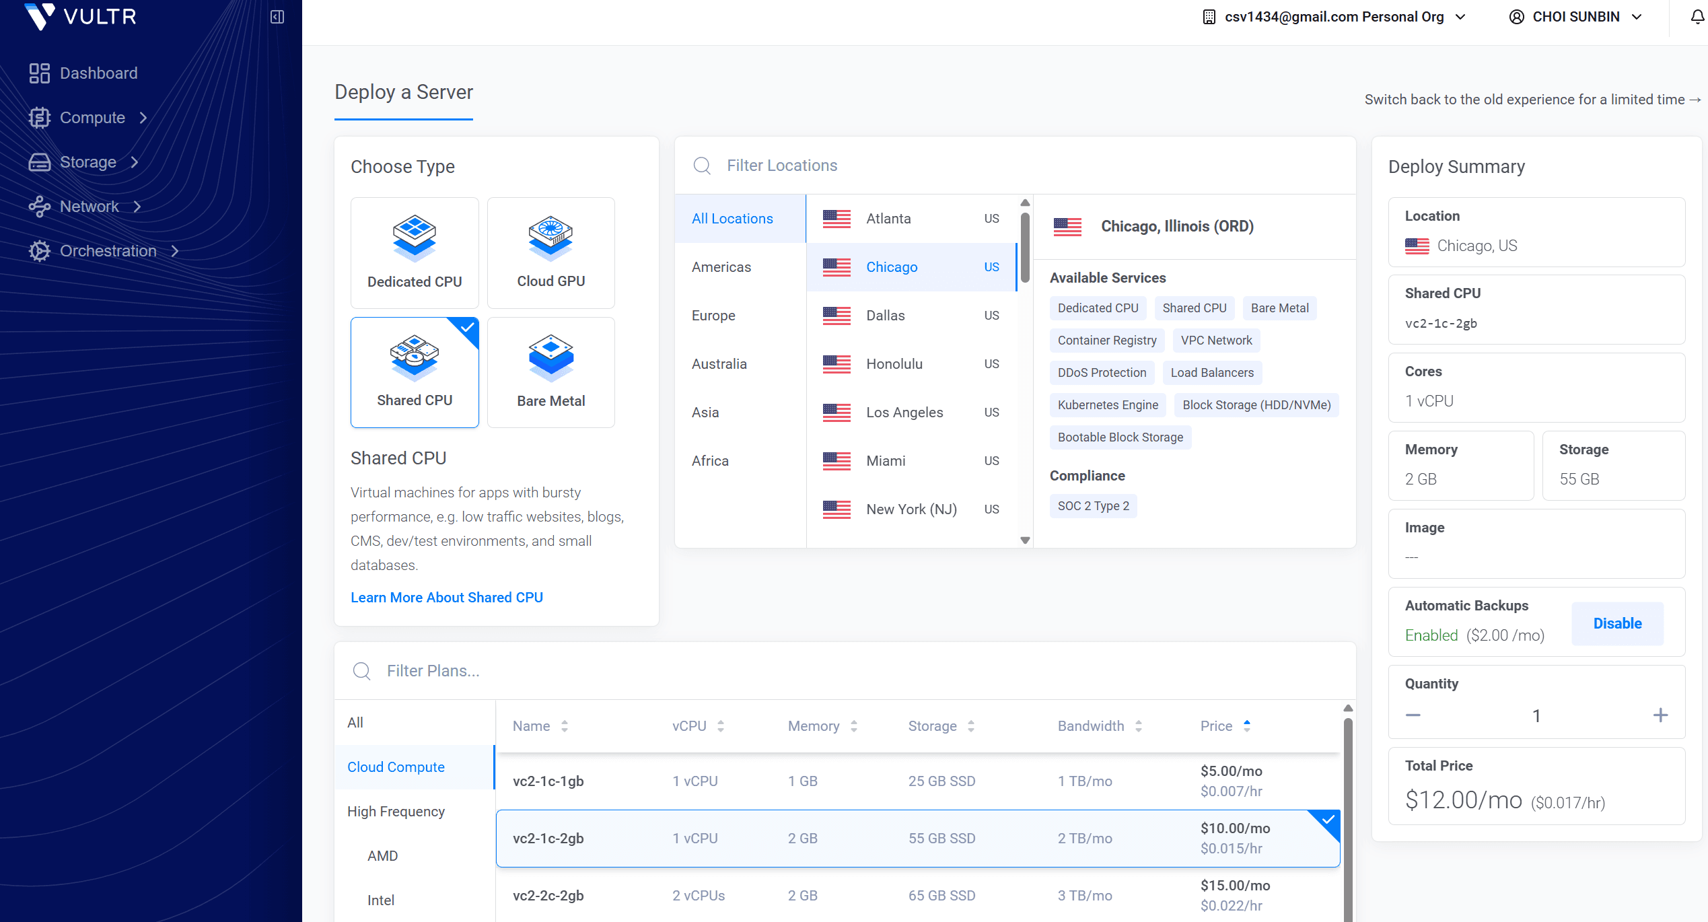Open the CHOI SUNBIN user menu
1708x922 pixels.
[x=1575, y=16]
